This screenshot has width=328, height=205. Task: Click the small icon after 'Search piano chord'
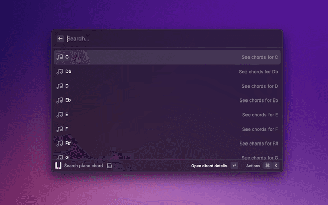[109, 166]
